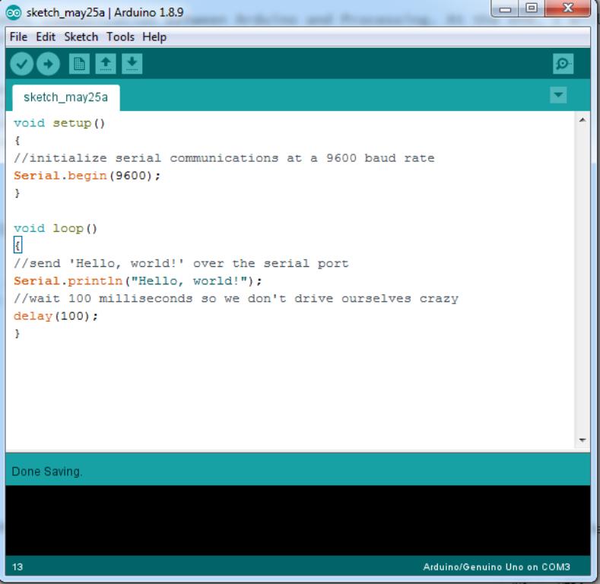Click the 'delay(100);' line
Viewport: 600px width, 584px height.
56,316
